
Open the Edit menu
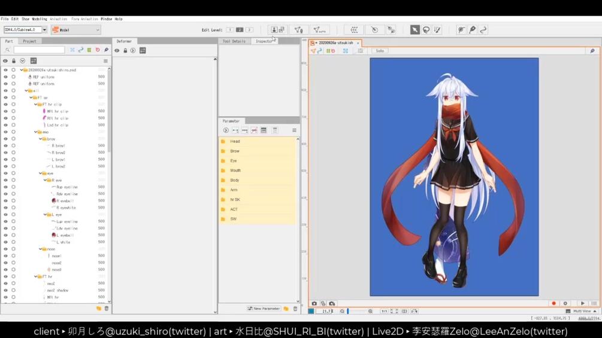point(14,19)
